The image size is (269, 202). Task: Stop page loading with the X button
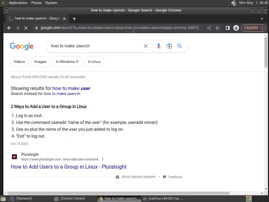(x=26, y=28)
